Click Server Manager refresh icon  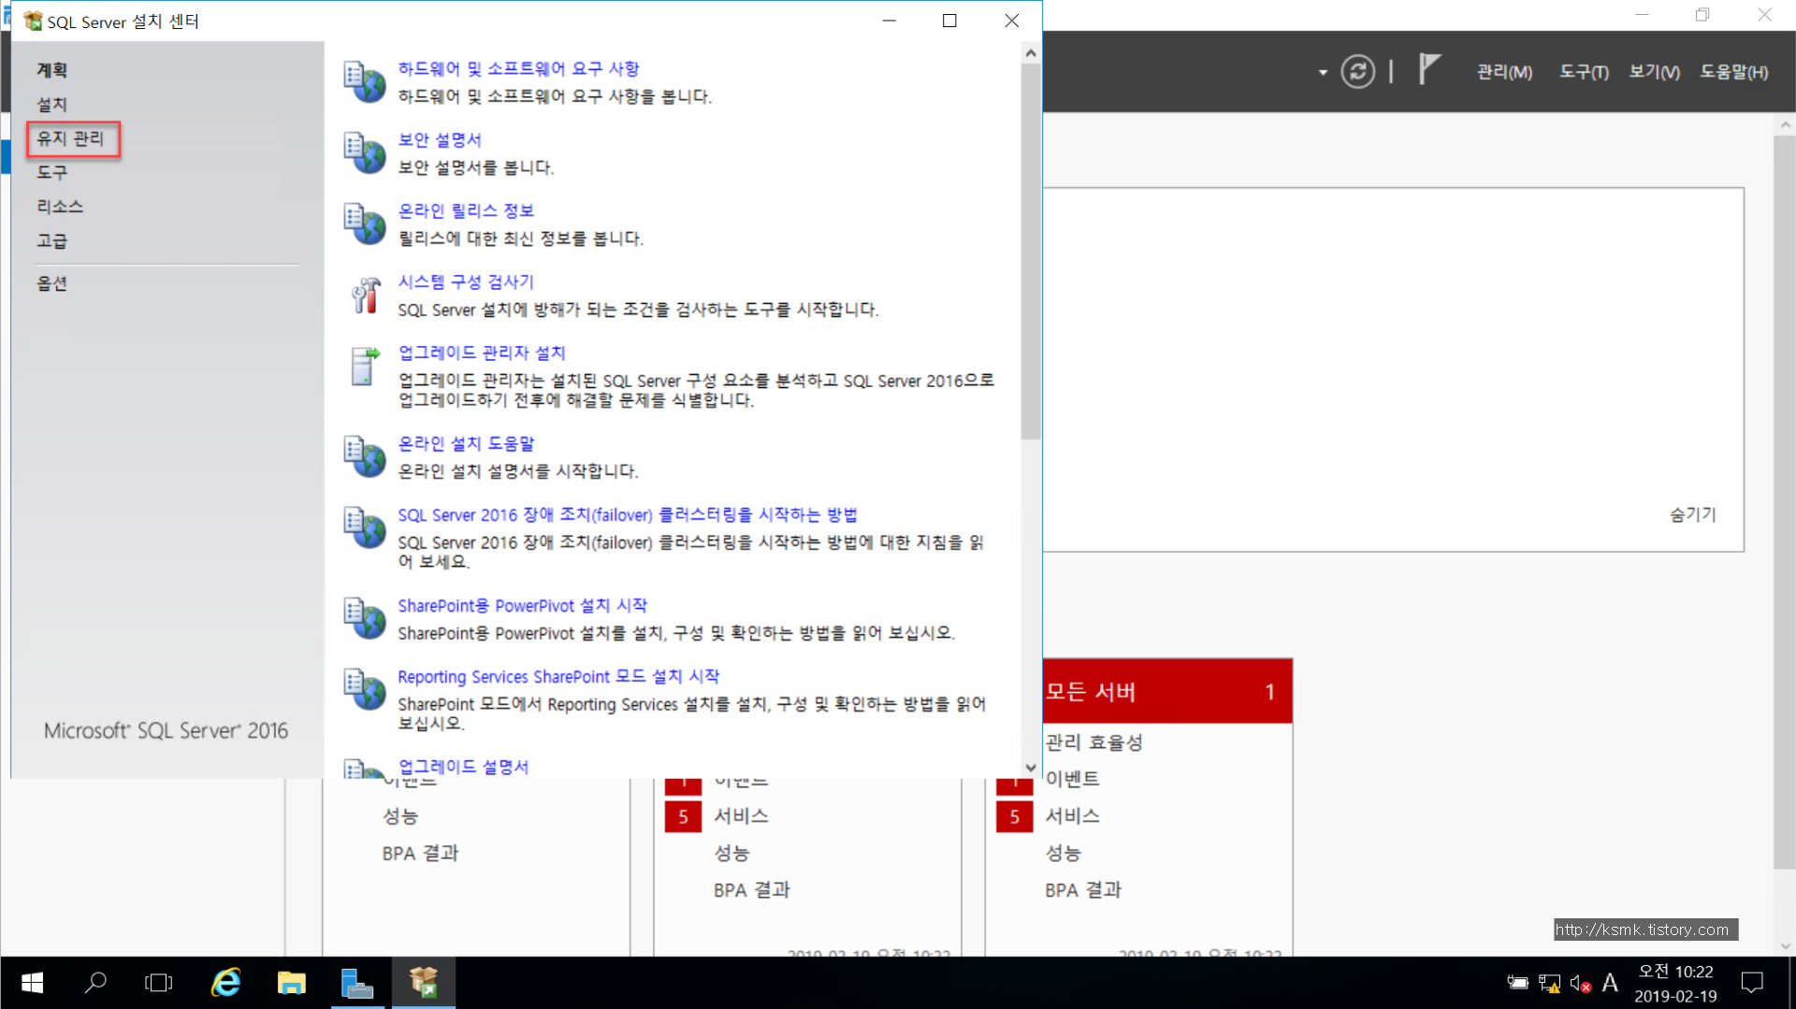[x=1357, y=71]
